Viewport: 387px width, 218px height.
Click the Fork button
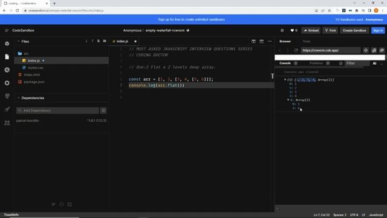331,30
